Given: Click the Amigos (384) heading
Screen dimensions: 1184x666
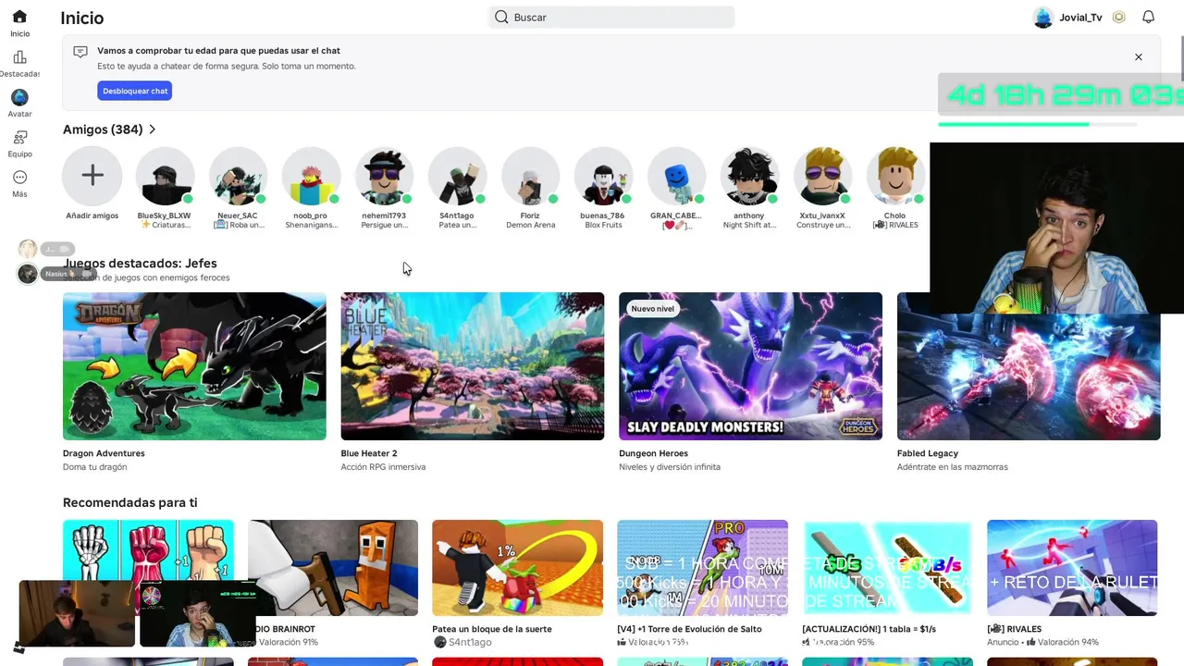Looking at the screenshot, I should click(x=103, y=129).
